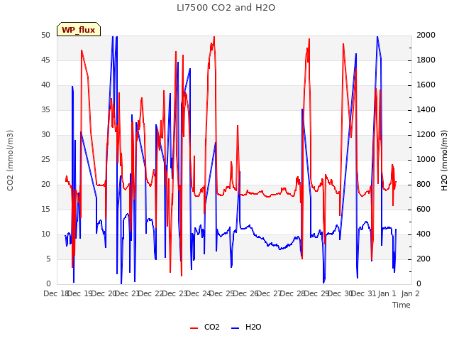Screen dimensions: 454x341
Task: Toggle the CO2 legend entry
Action: pos(205,327)
